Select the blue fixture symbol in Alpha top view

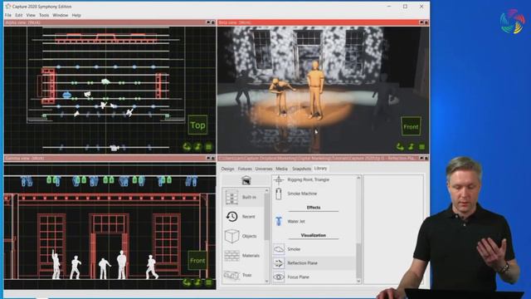(x=67, y=96)
